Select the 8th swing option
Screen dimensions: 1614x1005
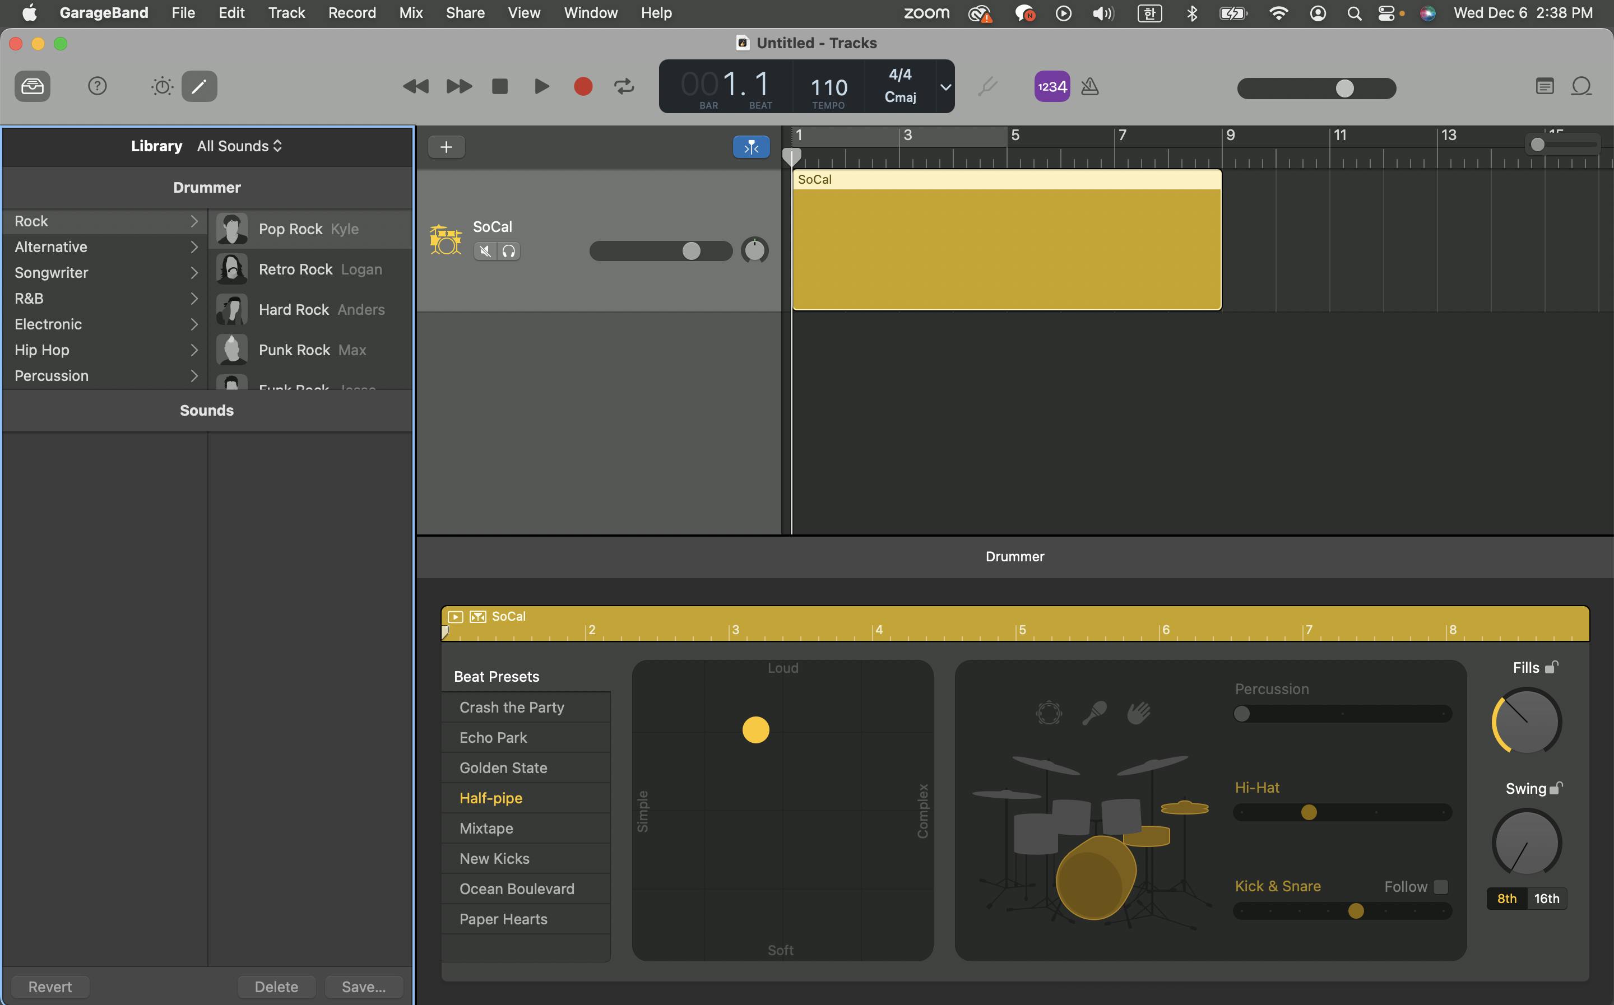tap(1507, 899)
